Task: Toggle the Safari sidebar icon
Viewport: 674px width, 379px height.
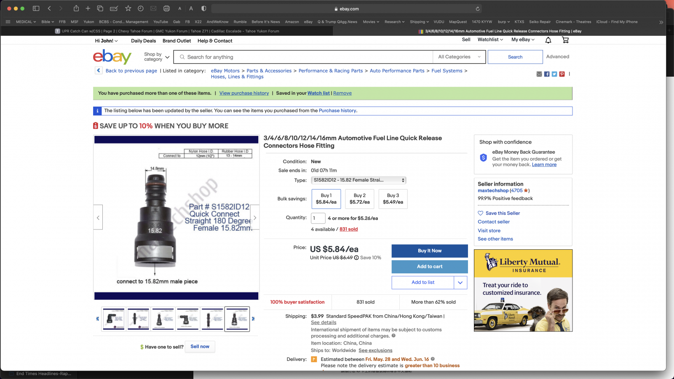Action: coord(36,8)
